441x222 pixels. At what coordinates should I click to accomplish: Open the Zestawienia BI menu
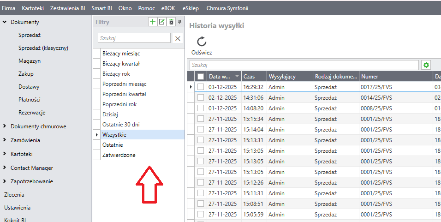coord(67,8)
